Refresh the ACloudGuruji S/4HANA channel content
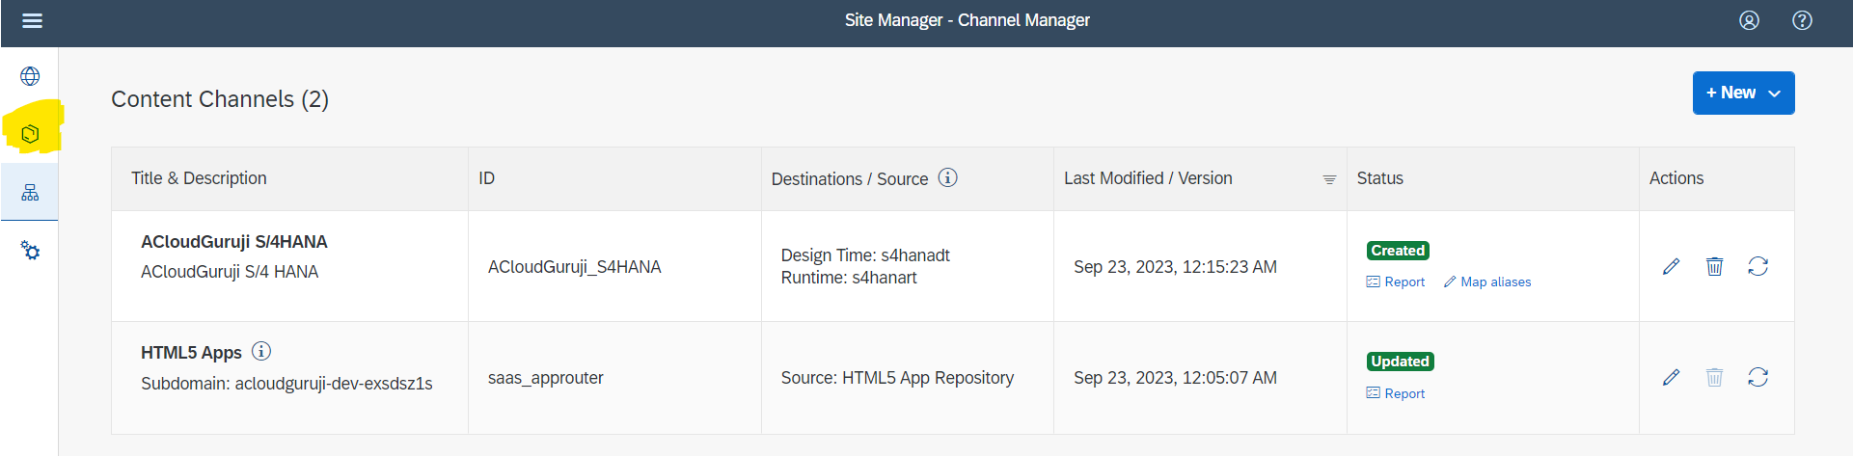1853x456 pixels. click(1758, 266)
